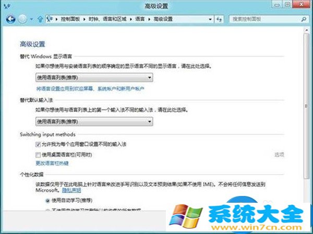Open the recent locations arrow beside forward button
This screenshot has height=234, width=313.
point(31,19)
